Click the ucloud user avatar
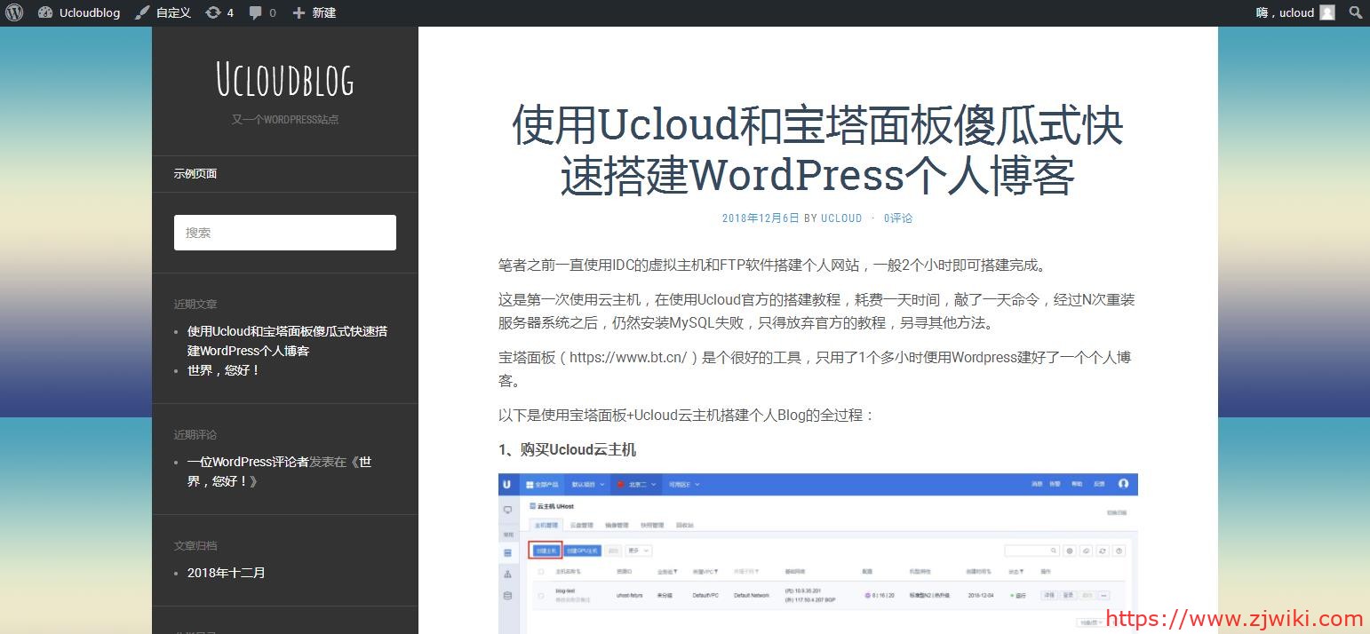The width and height of the screenshot is (1370, 634). coord(1327,12)
